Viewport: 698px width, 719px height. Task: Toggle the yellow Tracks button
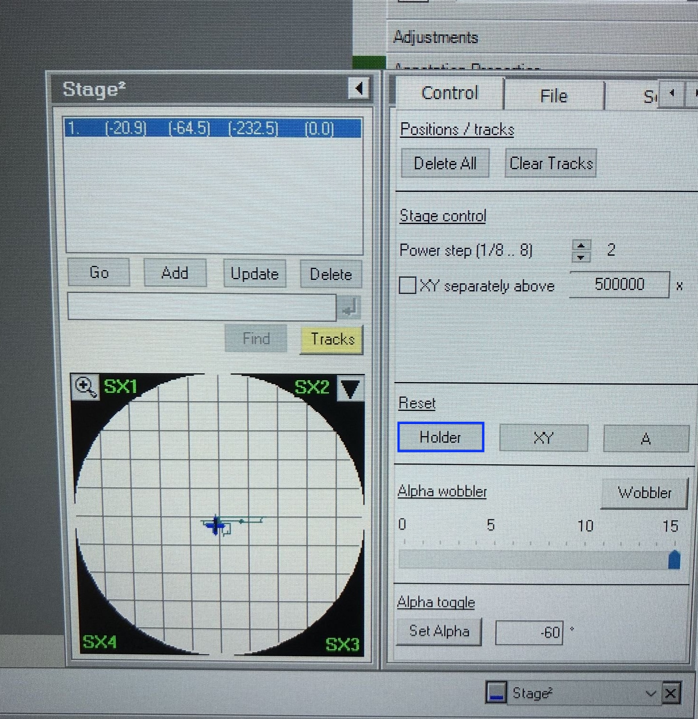(x=332, y=339)
